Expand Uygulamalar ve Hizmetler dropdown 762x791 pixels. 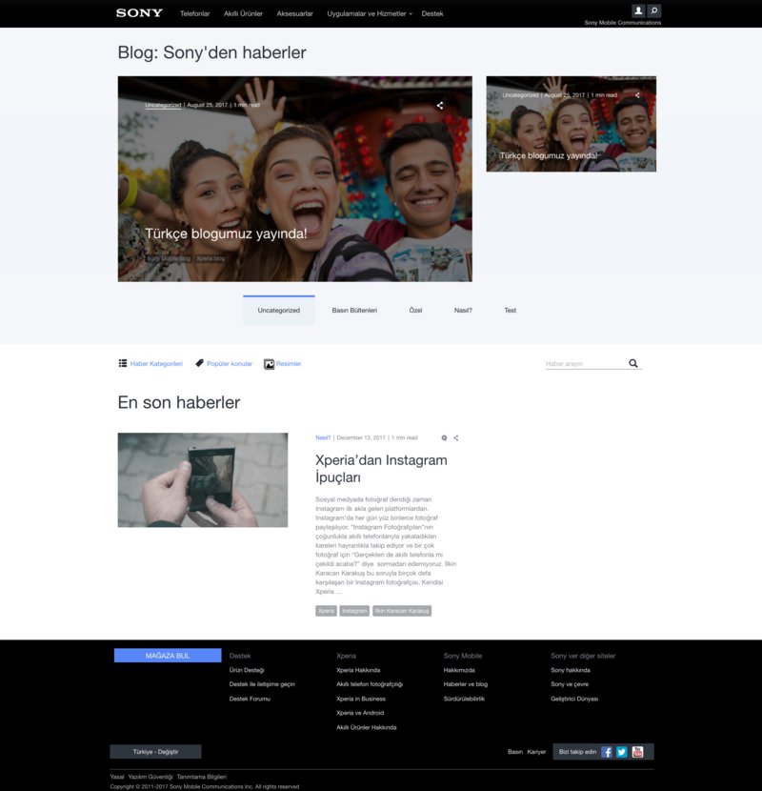(x=370, y=13)
